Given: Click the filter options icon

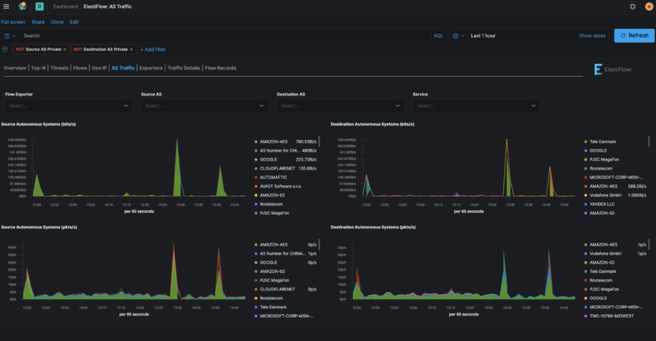Looking at the screenshot, I should 5,49.
